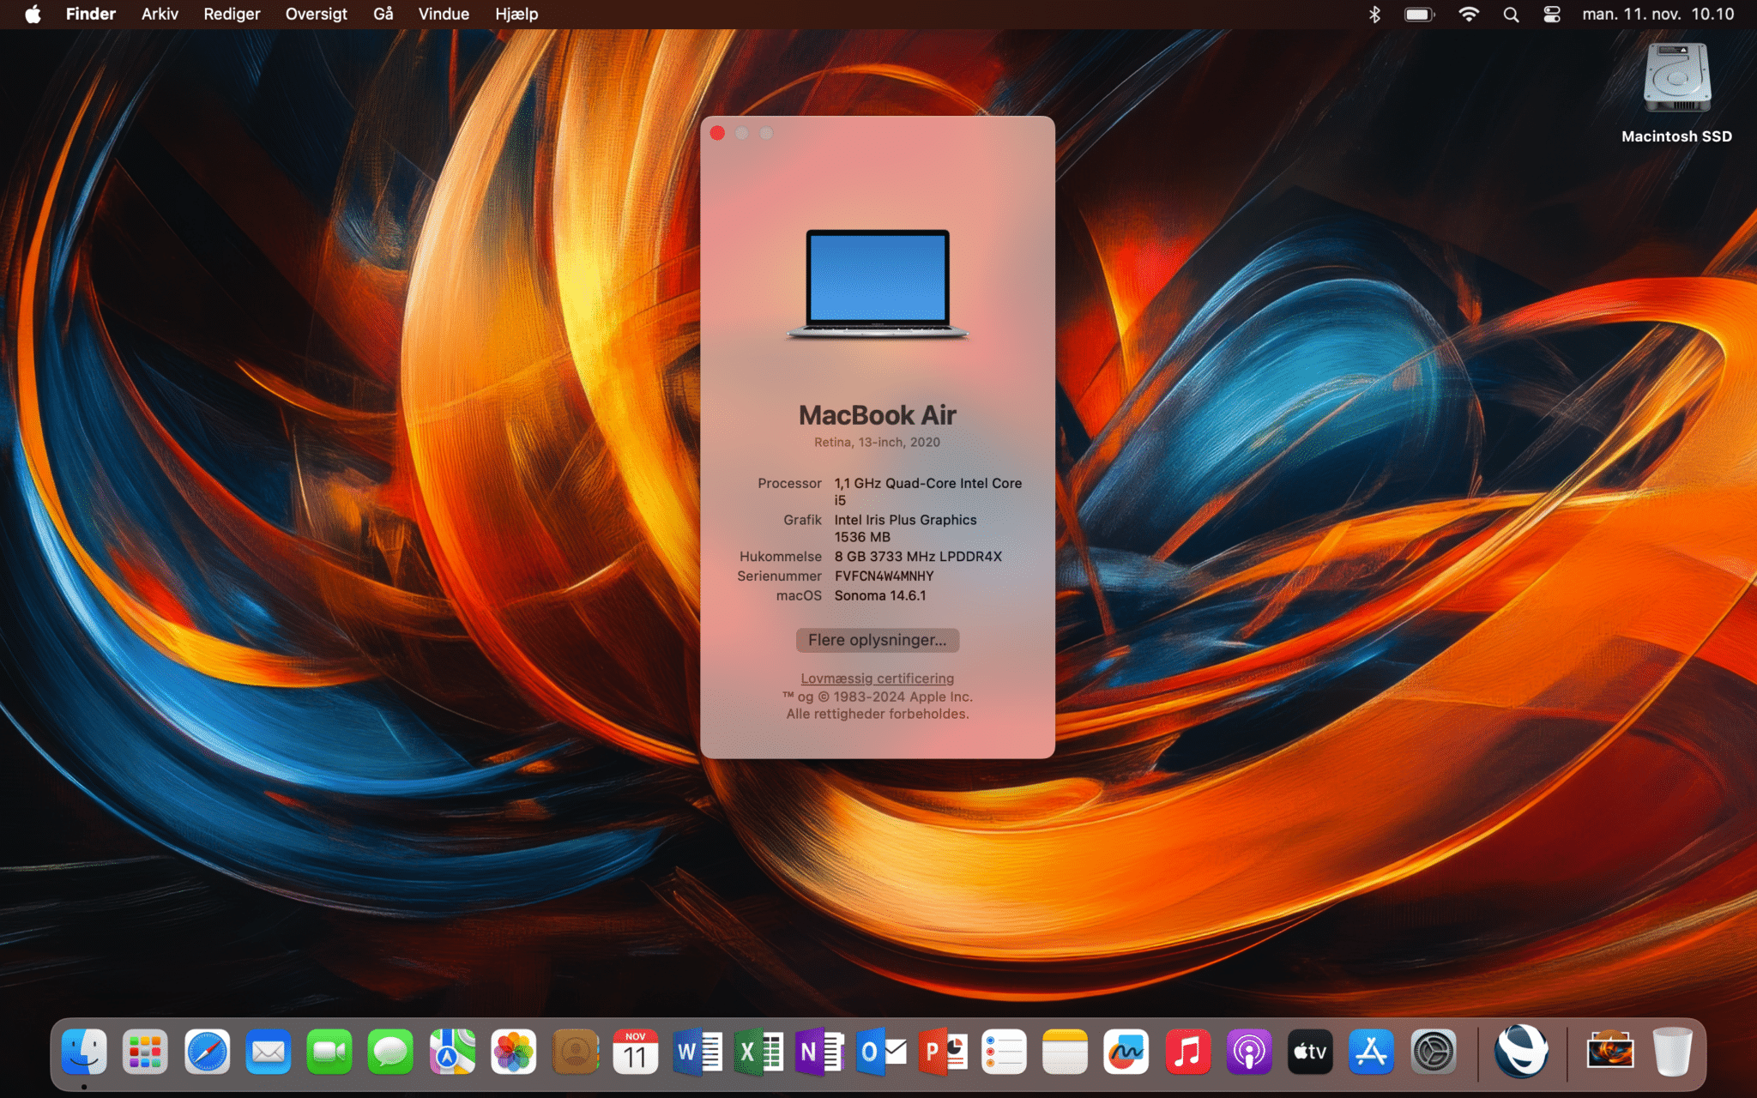Open the Arkiv menu

click(160, 15)
